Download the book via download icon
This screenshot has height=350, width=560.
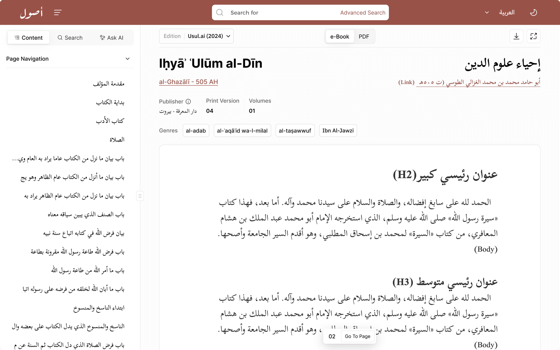pos(516,36)
